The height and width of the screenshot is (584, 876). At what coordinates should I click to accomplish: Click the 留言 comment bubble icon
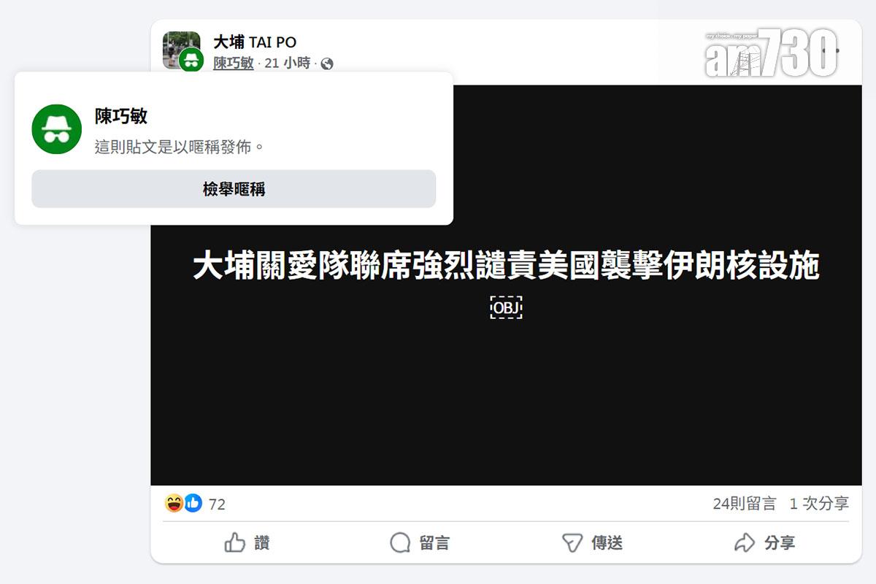click(x=400, y=542)
